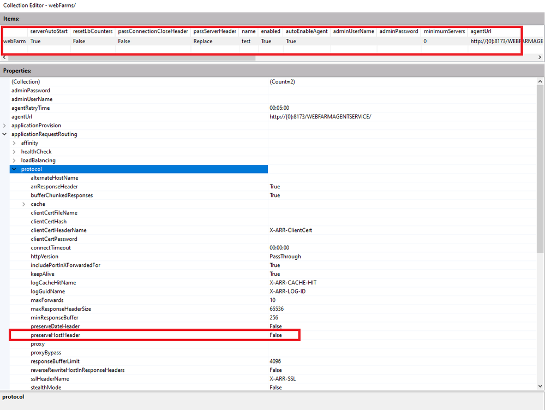Select the keepAlive property
545x410 pixels.
[43, 274]
